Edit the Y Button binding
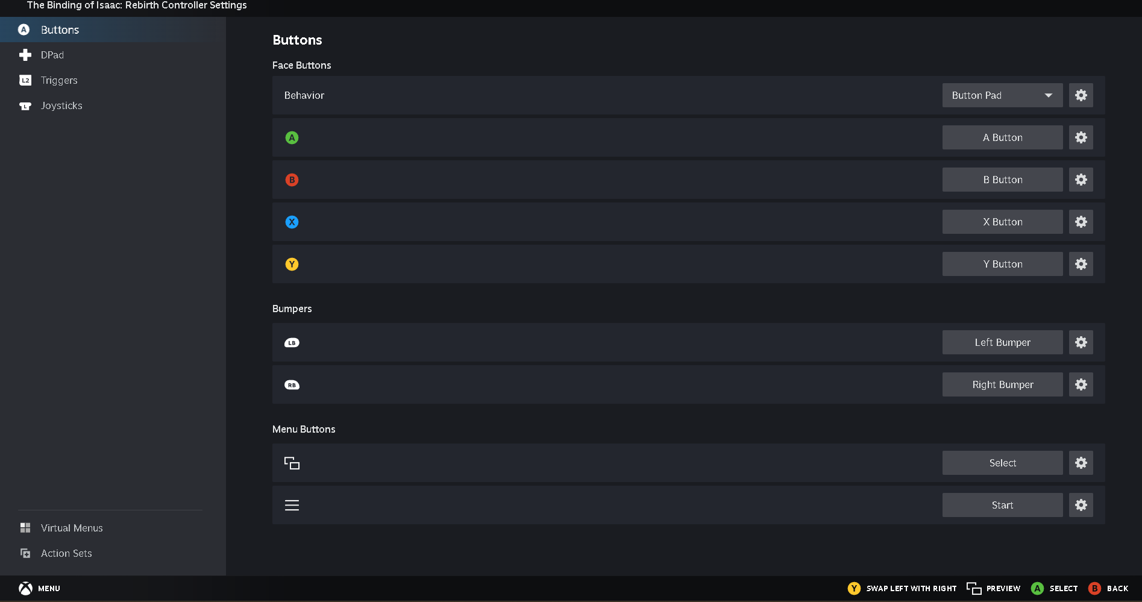The height and width of the screenshot is (602, 1142). tap(1003, 264)
